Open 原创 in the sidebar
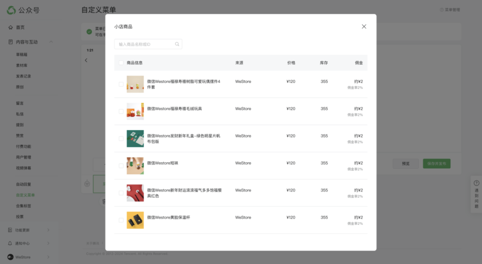The height and width of the screenshot is (264, 482). pyautogui.click(x=20, y=87)
